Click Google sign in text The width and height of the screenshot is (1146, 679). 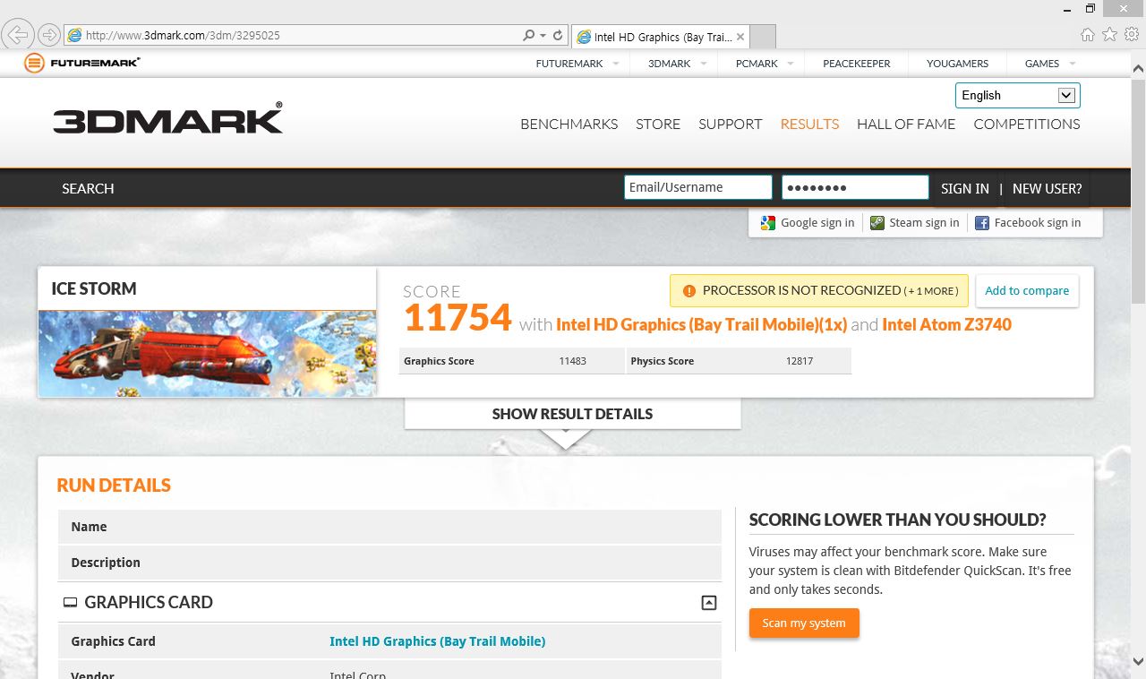817,223
